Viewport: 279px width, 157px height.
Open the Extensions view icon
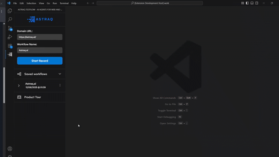click(10, 46)
